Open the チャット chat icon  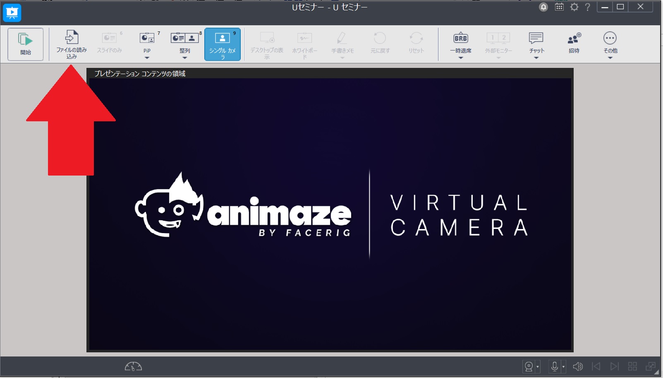click(x=536, y=38)
